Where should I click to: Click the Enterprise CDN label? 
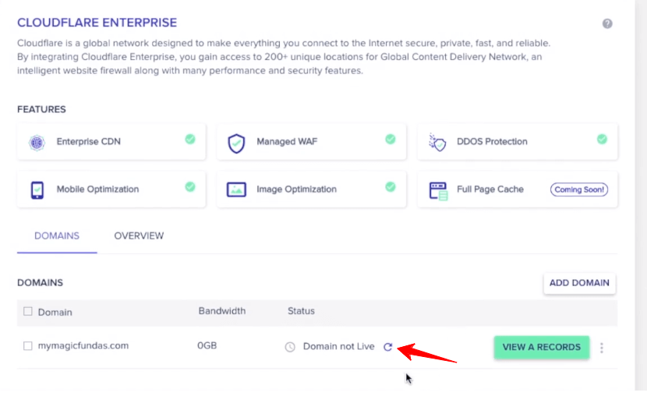tap(89, 142)
